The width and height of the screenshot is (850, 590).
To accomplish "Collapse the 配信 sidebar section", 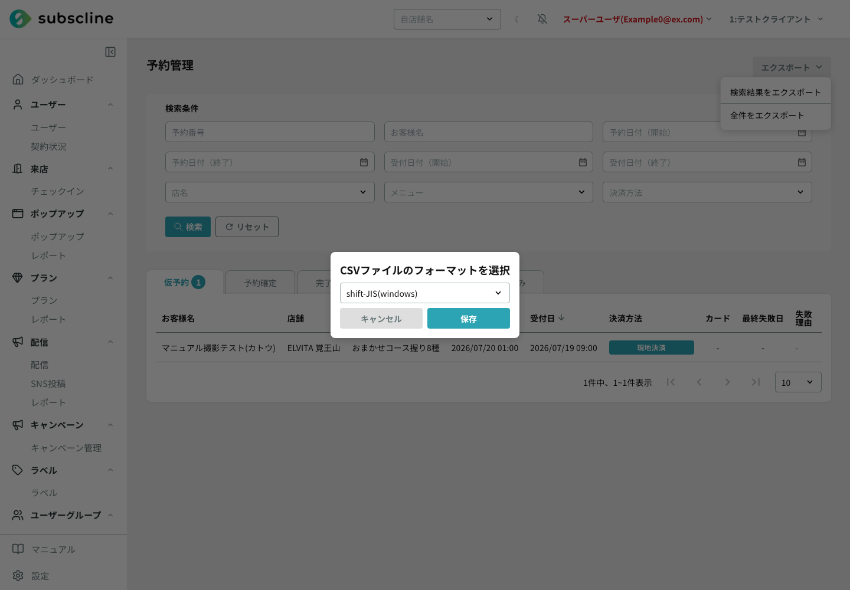I will click(x=110, y=342).
